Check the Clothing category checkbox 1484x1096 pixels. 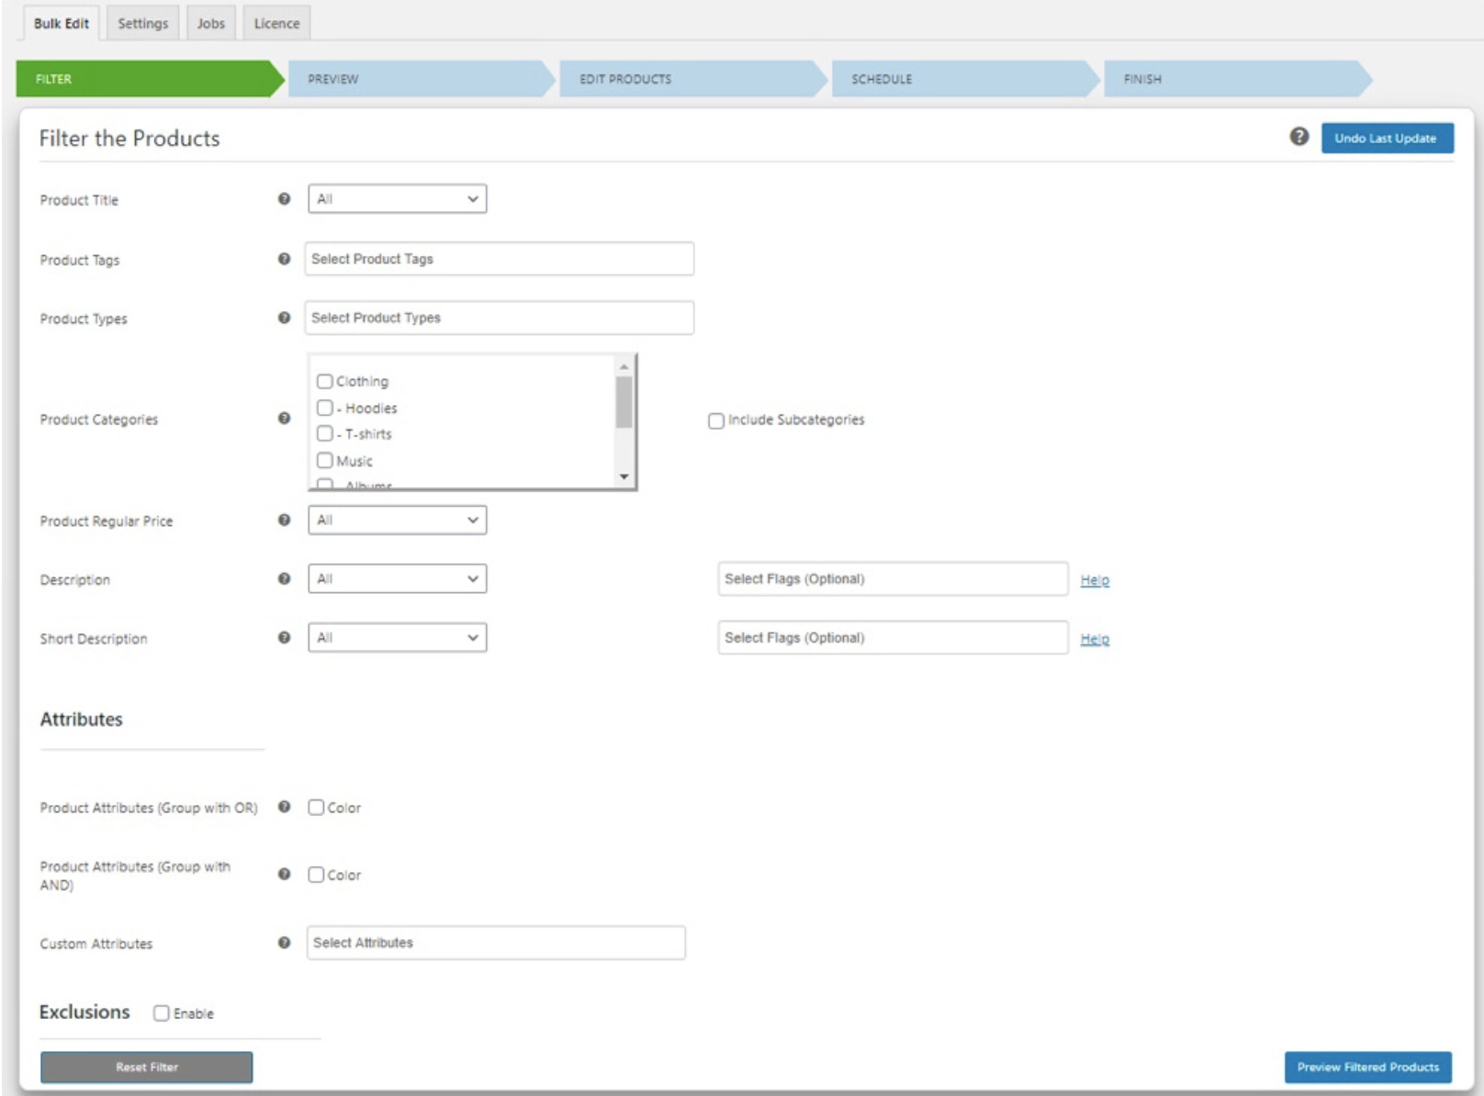[324, 381]
